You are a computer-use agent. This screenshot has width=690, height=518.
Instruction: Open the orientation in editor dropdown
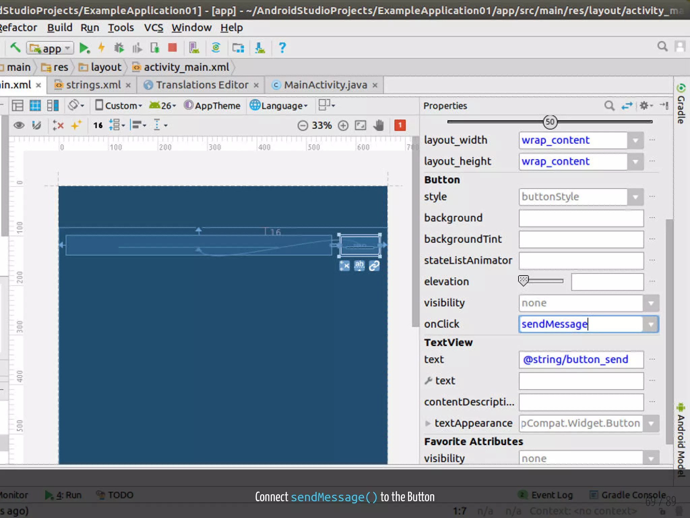tap(76, 106)
